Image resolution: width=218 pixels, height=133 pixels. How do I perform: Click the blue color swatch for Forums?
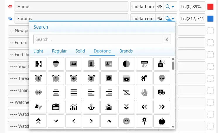(x=210, y=19)
